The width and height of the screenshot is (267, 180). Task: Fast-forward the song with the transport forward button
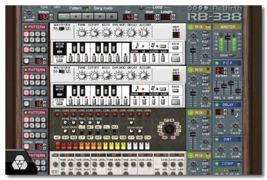[x=100, y=17]
